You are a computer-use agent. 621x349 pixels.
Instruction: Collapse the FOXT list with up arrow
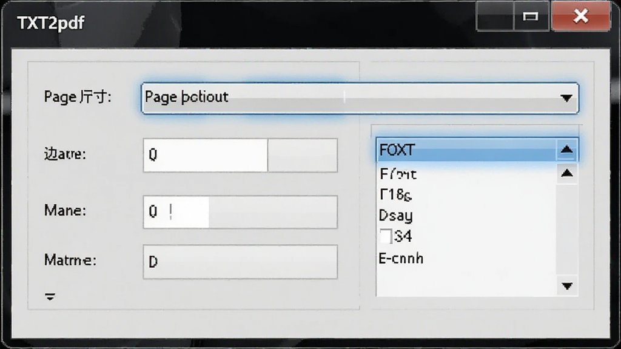(x=566, y=150)
